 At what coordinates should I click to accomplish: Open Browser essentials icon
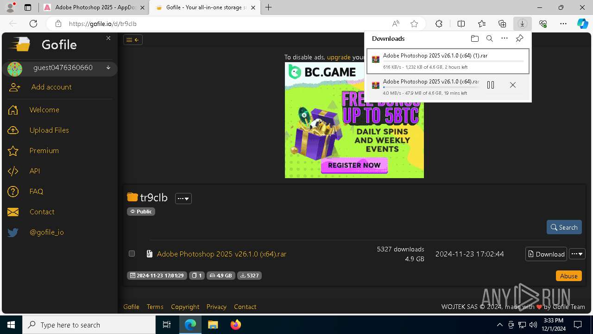point(543,24)
